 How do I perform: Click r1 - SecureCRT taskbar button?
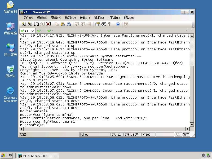coord(38,156)
